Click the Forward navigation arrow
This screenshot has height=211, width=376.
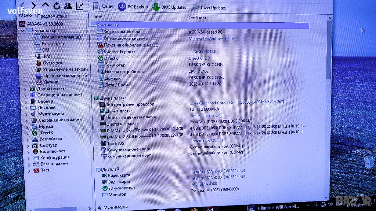click(x=33, y=5)
